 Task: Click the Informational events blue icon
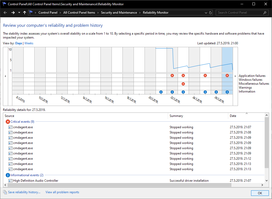coord(8,175)
